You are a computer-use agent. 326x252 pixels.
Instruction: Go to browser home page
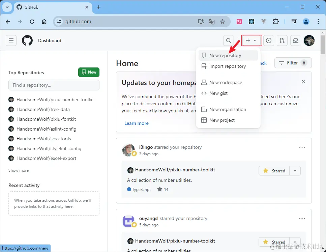(44, 22)
